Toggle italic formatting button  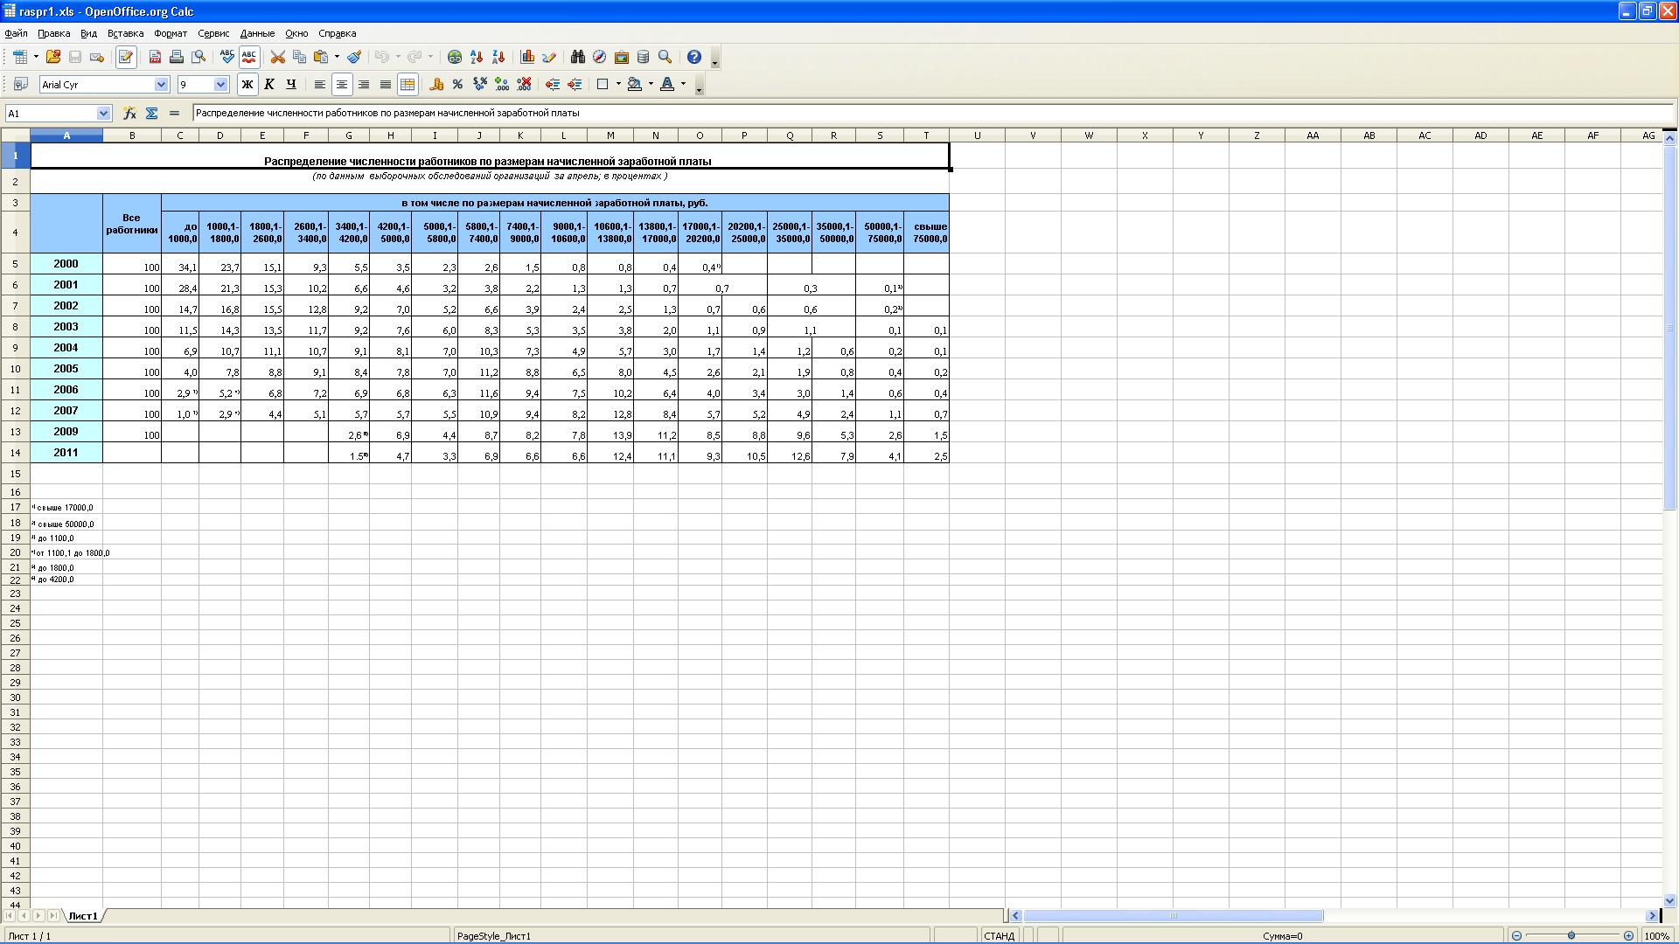coord(269,84)
